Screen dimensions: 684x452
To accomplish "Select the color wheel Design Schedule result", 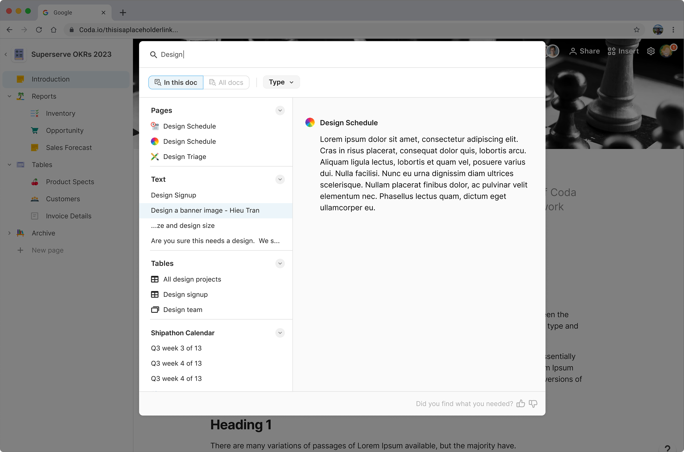I will [x=189, y=141].
